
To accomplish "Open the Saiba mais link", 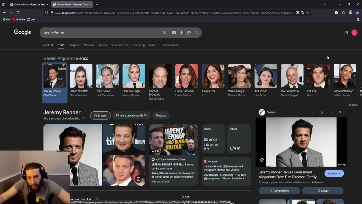I will click(318, 182).
